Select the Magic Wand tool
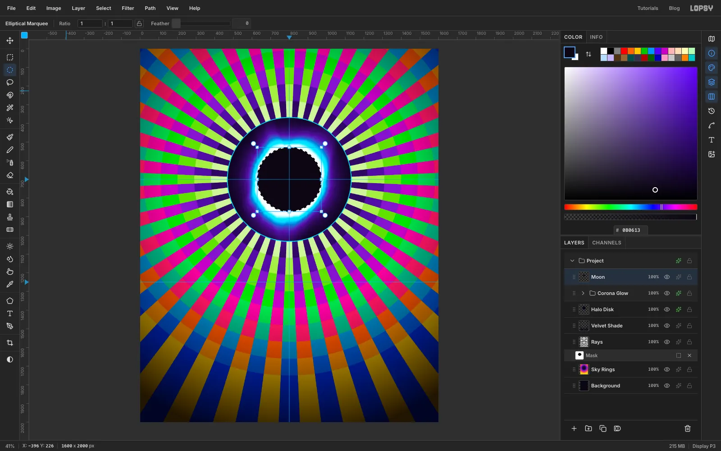Image resolution: width=721 pixels, height=451 pixels. [x=10, y=108]
